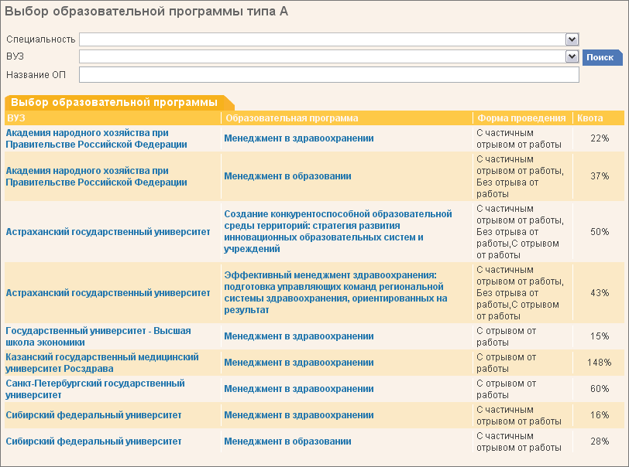The height and width of the screenshot is (467, 629).
Task: Click the form of study text in 50% row
Action: (x=521, y=232)
